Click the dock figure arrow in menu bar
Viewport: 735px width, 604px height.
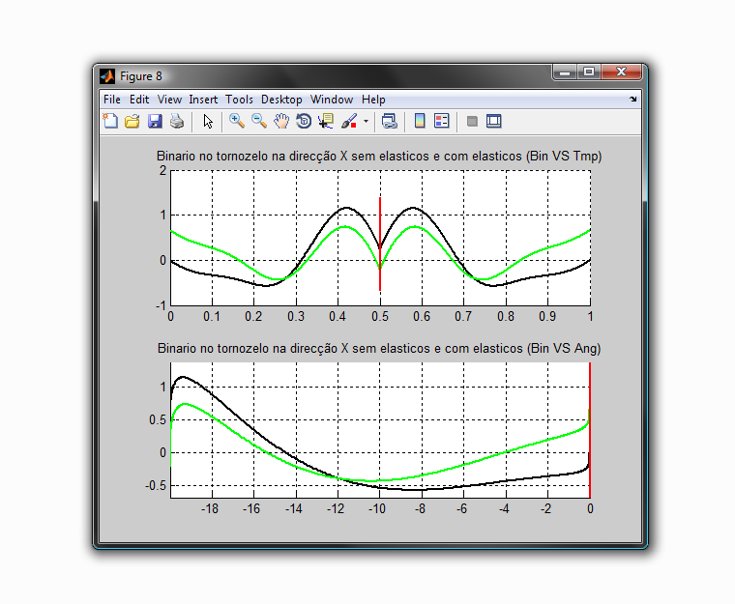(x=633, y=100)
